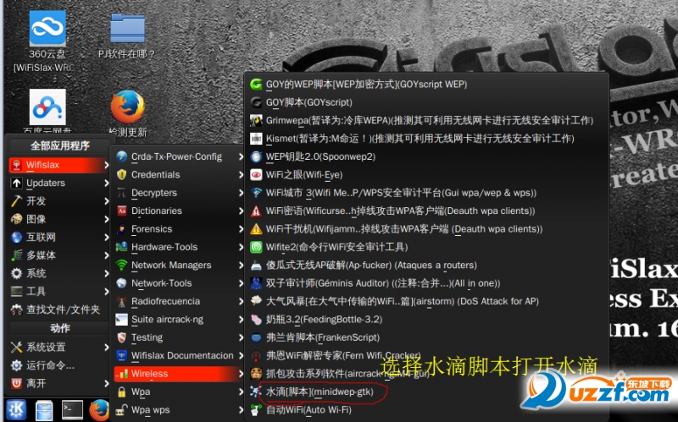The height and width of the screenshot is (422, 678).
Task: Expand the Wpa wps submenu
Action: tap(179, 410)
